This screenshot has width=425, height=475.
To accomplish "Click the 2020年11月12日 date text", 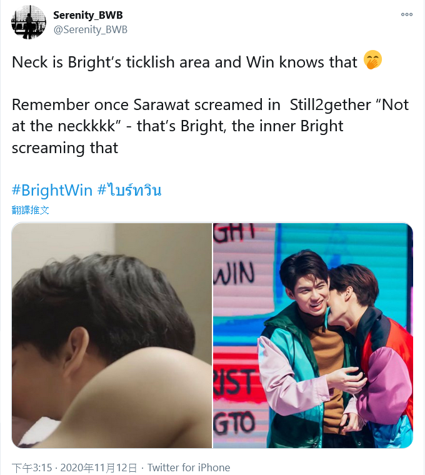I will (99, 467).
